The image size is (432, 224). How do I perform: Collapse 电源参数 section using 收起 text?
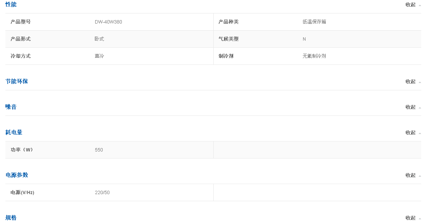(x=410, y=175)
